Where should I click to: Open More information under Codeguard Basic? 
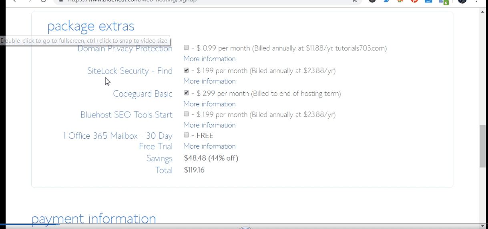[209, 104]
